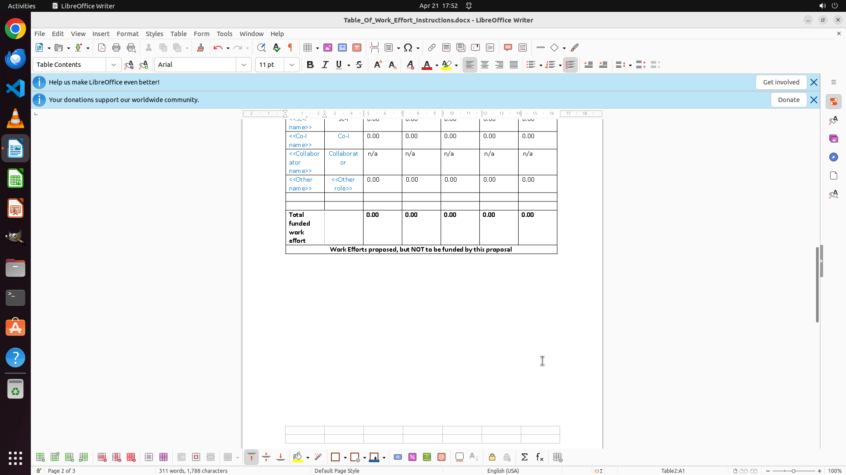Click the zoom slider in status bar
The width and height of the screenshot is (846, 475).
coord(793,471)
